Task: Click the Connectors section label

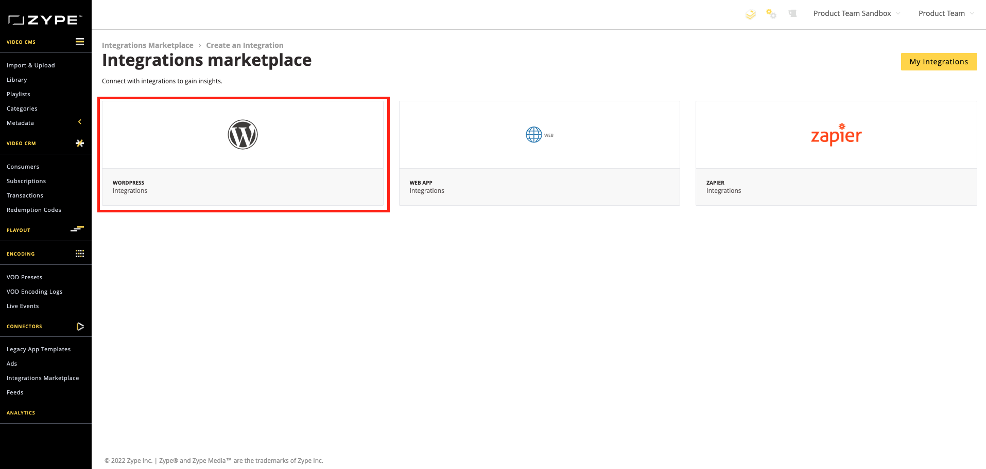Action: coord(24,327)
